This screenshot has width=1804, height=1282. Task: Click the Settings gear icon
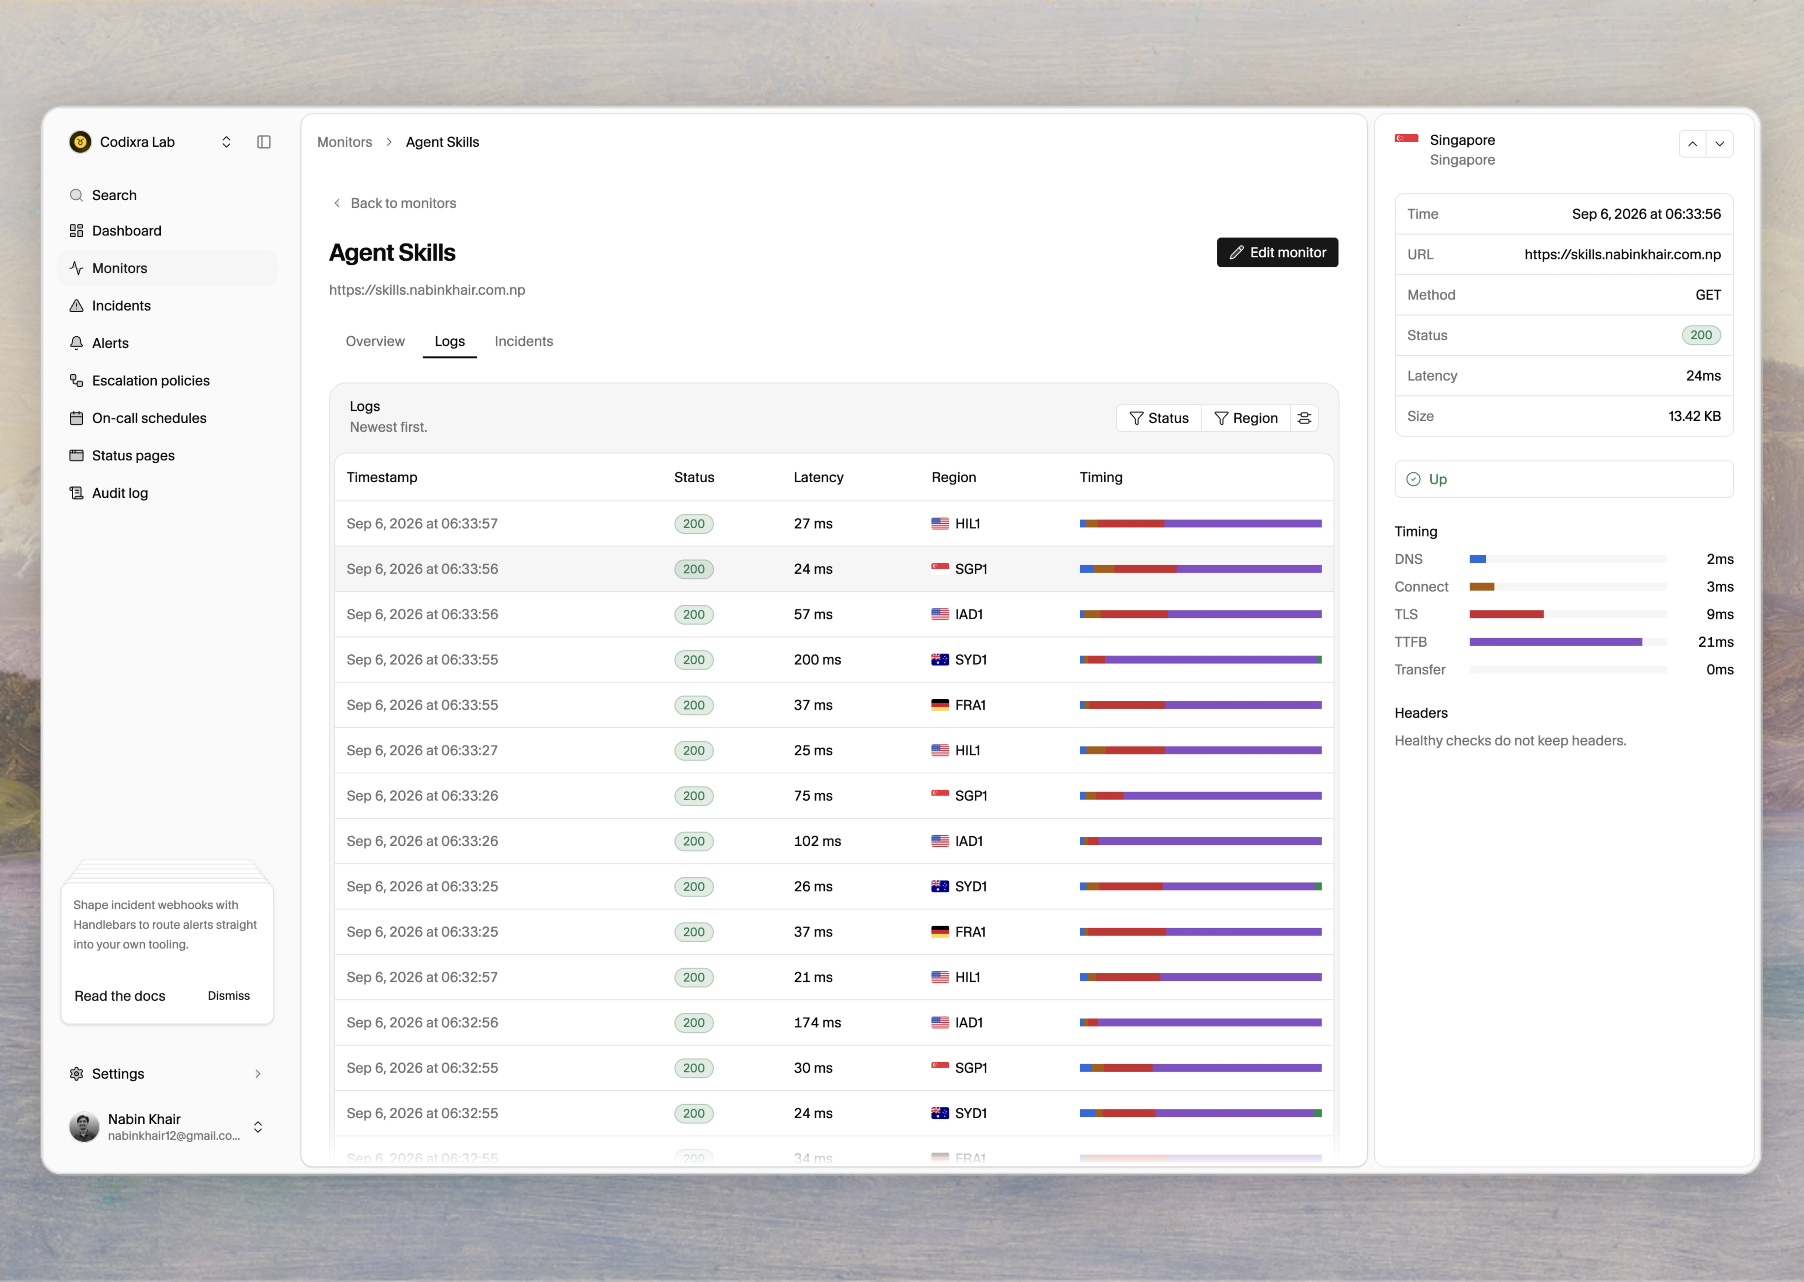tap(77, 1074)
